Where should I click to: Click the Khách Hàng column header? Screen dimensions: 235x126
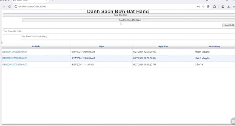click(x=214, y=46)
